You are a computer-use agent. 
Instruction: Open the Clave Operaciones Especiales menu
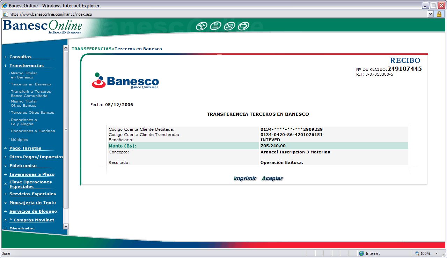pyautogui.click(x=30, y=184)
